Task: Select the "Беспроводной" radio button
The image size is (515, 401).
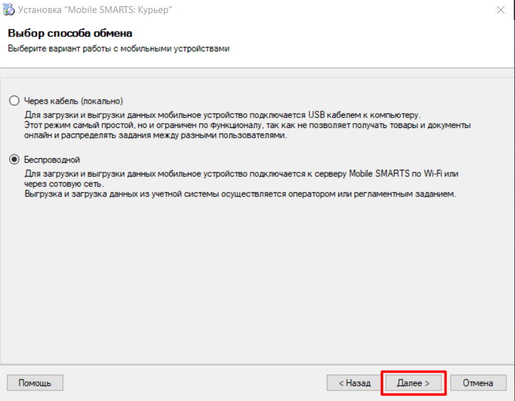Action: click(x=14, y=159)
